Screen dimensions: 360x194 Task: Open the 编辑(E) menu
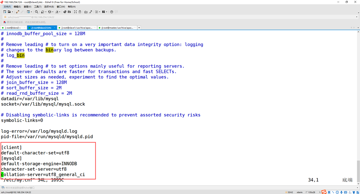coord(17,6)
